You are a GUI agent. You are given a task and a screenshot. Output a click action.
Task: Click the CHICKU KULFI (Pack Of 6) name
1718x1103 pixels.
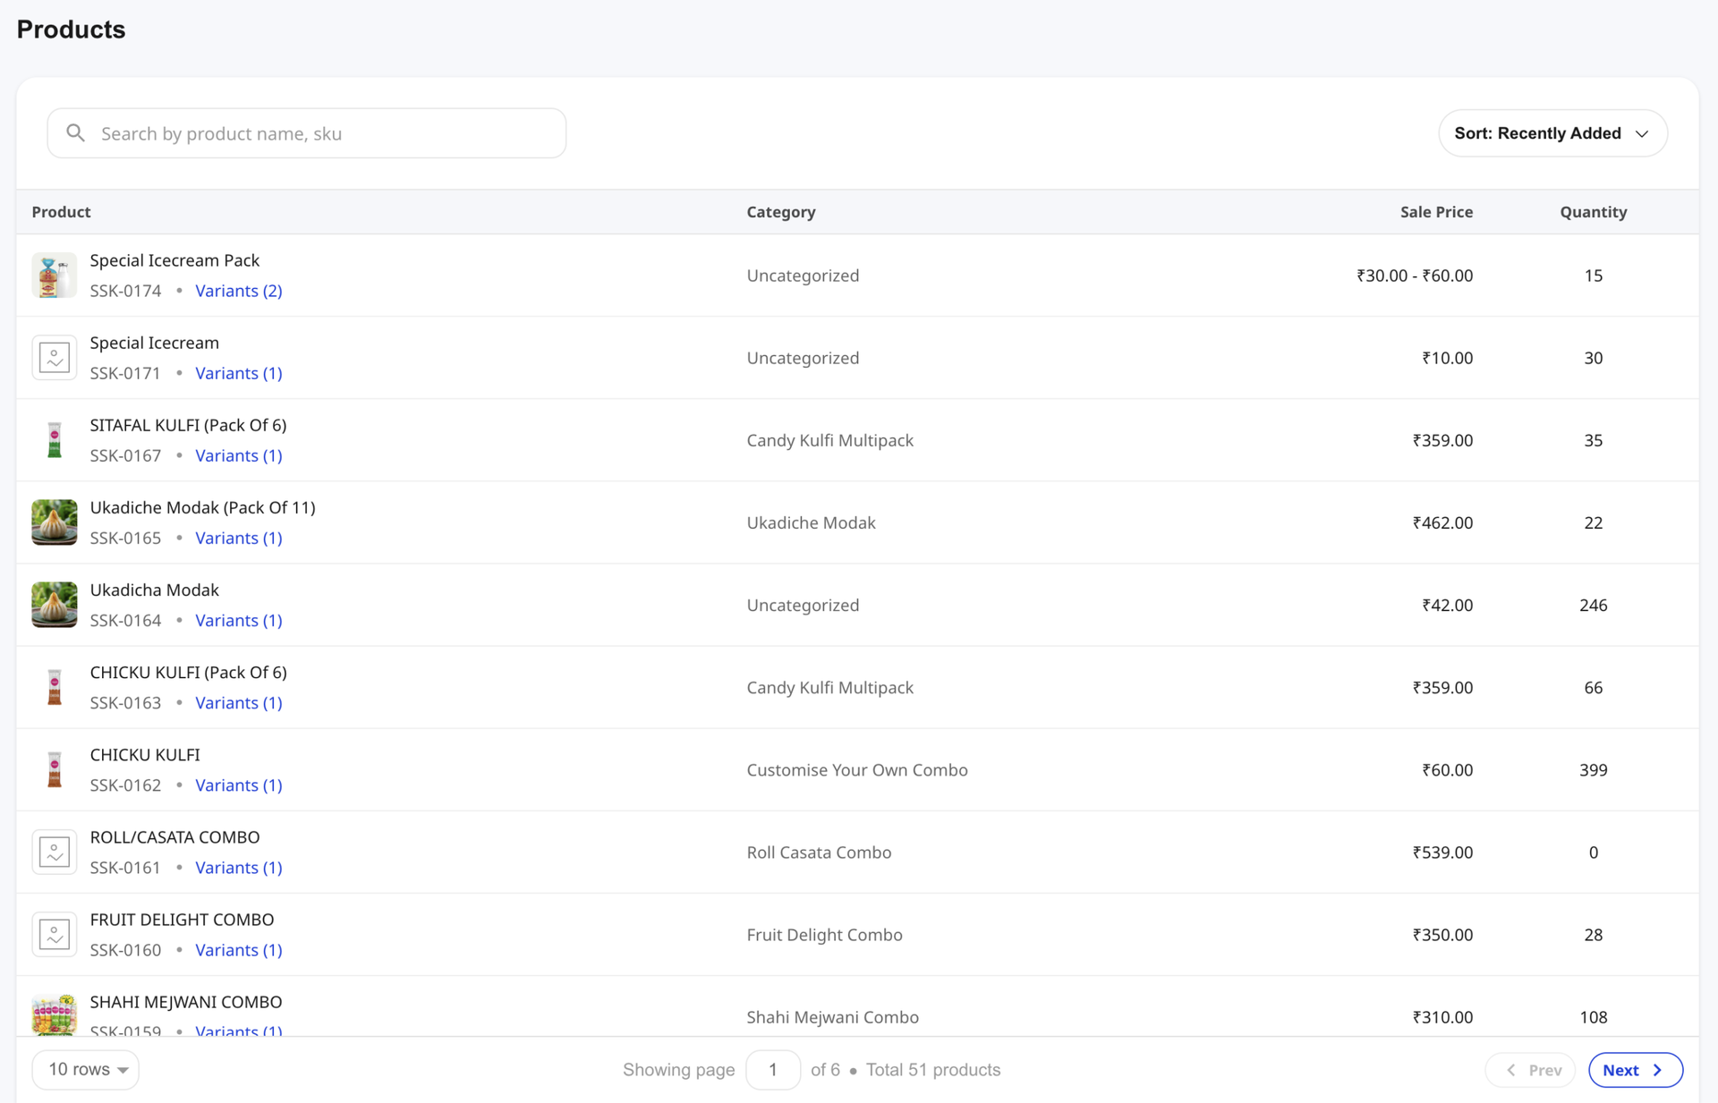188,672
